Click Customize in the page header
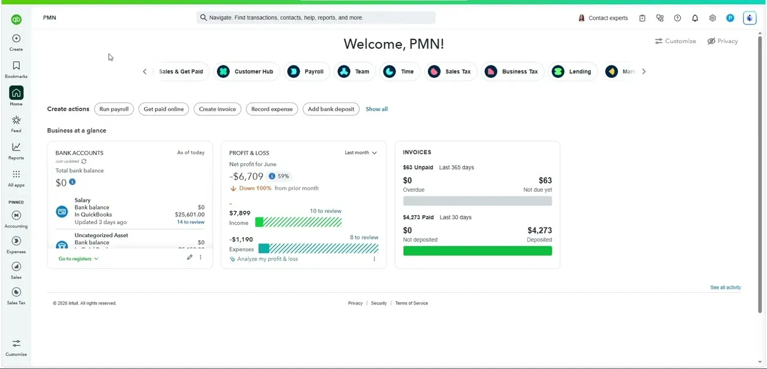 tap(675, 41)
